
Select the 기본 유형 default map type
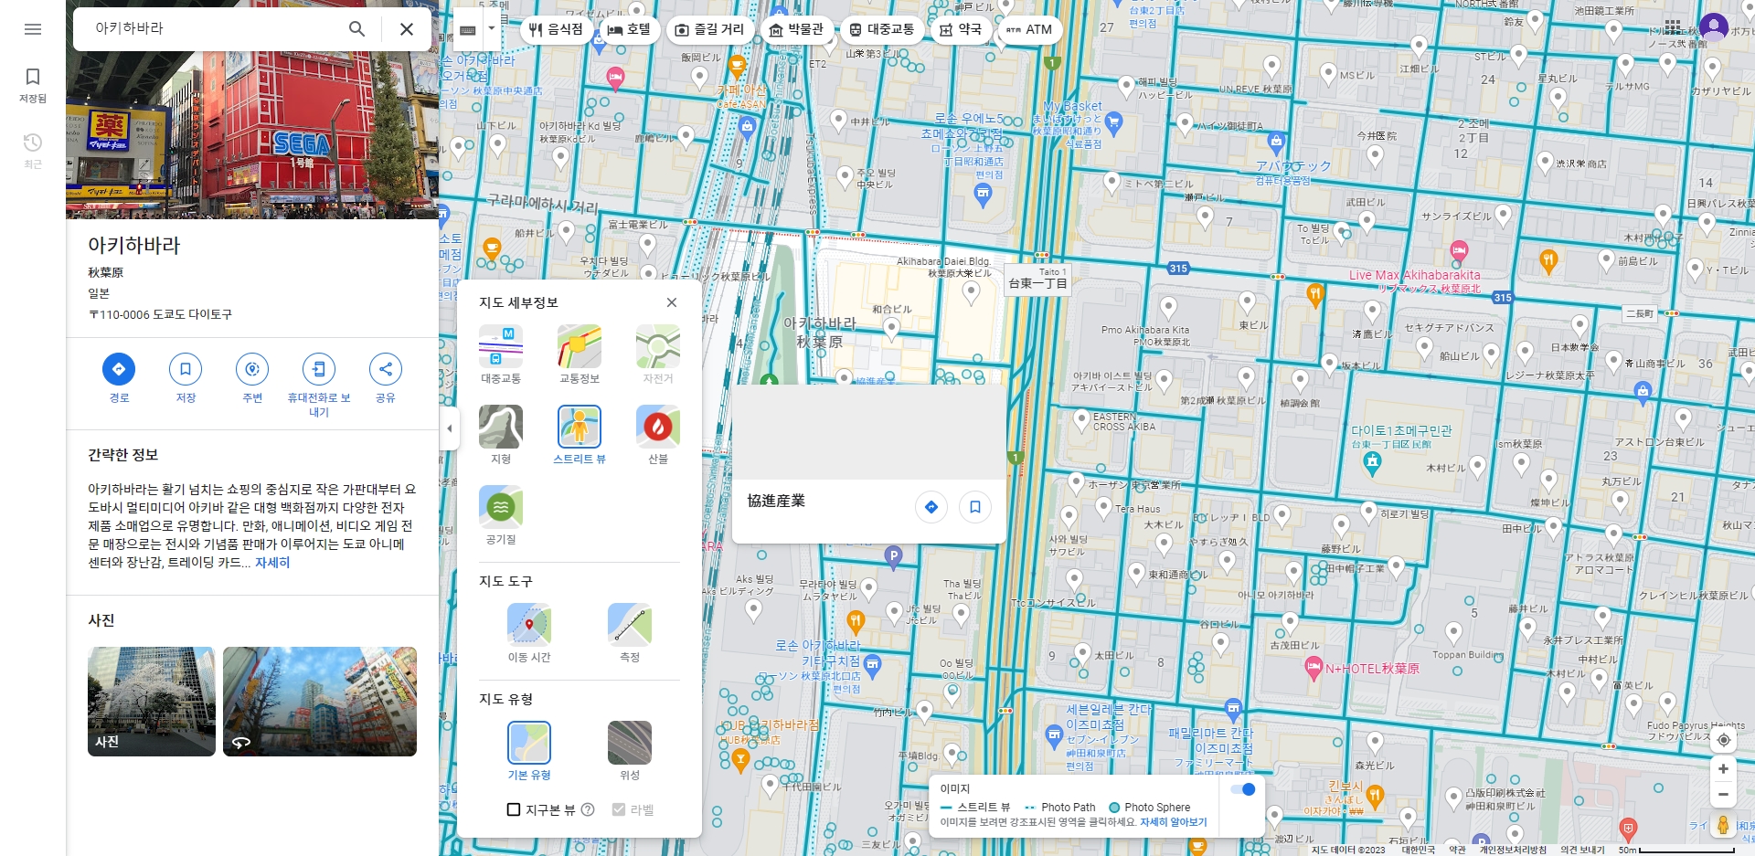coord(529,750)
